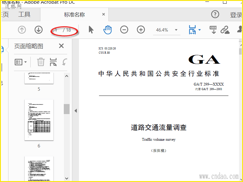The width and height of the screenshot is (243, 182).
Task: Zoom in with the plus button
Action: click(x=141, y=30)
